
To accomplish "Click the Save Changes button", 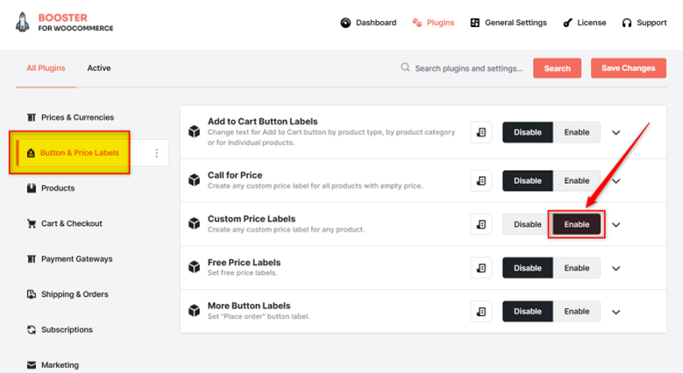I will click(628, 68).
